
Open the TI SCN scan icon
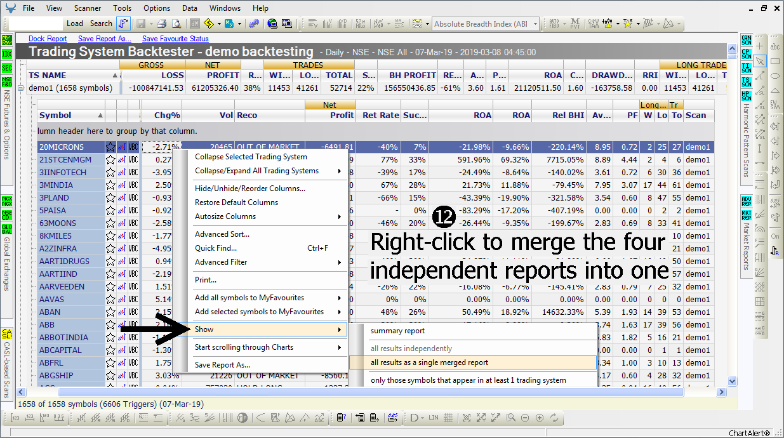(746, 68)
